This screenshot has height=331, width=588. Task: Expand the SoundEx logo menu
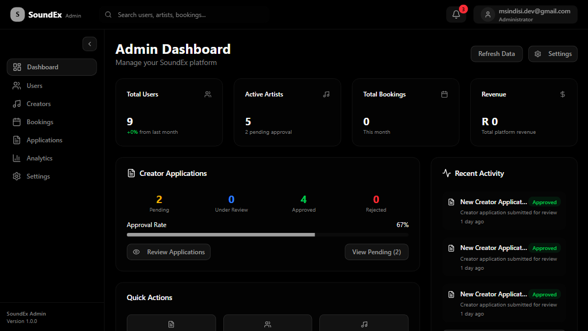tap(17, 14)
